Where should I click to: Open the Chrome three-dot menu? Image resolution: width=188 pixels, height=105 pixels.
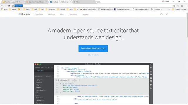[x=186, y=6]
